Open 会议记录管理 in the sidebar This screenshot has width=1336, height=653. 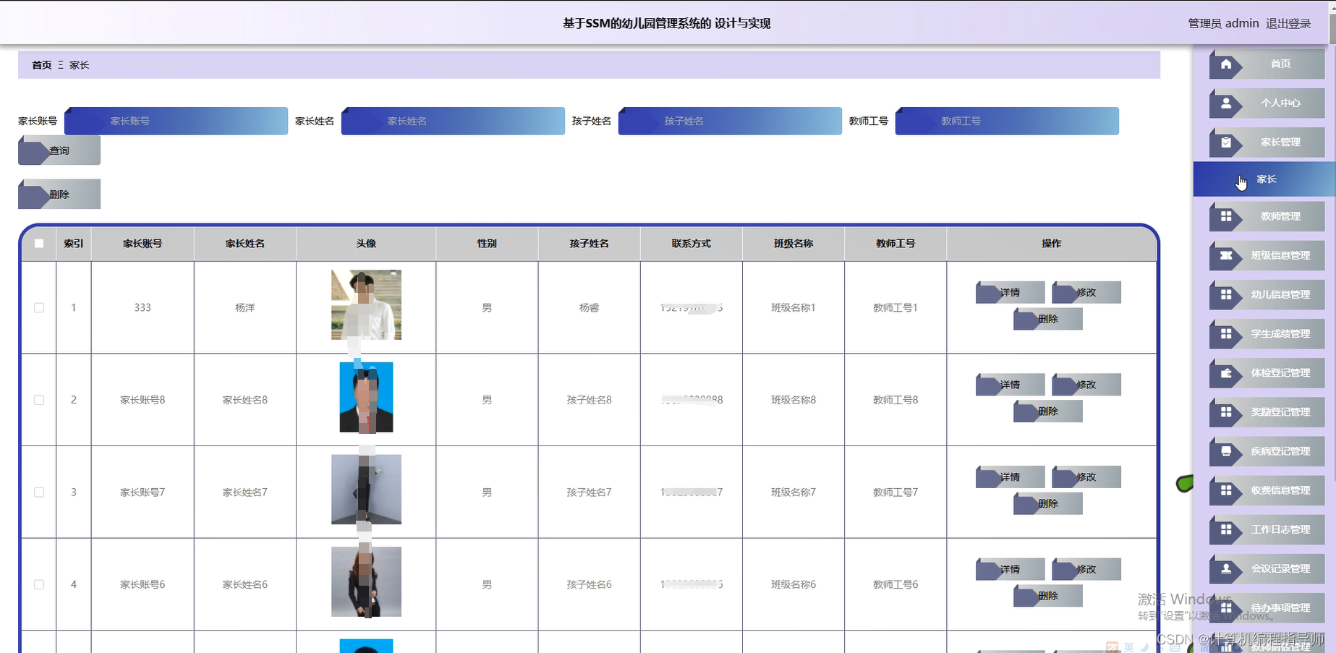1267,568
